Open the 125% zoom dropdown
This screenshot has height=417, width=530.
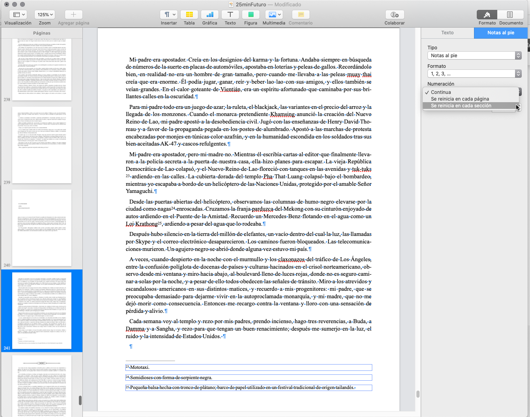coord(45,15)
